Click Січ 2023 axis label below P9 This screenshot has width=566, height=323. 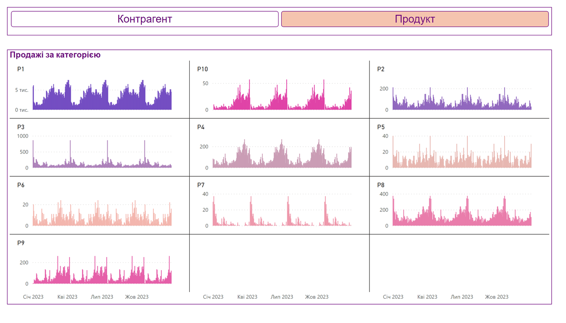click(x=33, y=297)
